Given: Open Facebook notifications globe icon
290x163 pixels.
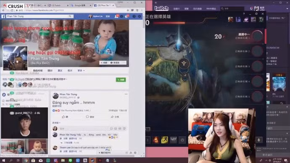Looking at the screenshot, I should click(x=127, y=16).
